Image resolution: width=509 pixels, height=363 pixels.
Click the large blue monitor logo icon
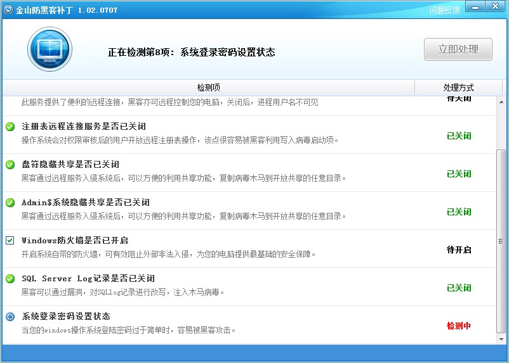click(50, 49)
